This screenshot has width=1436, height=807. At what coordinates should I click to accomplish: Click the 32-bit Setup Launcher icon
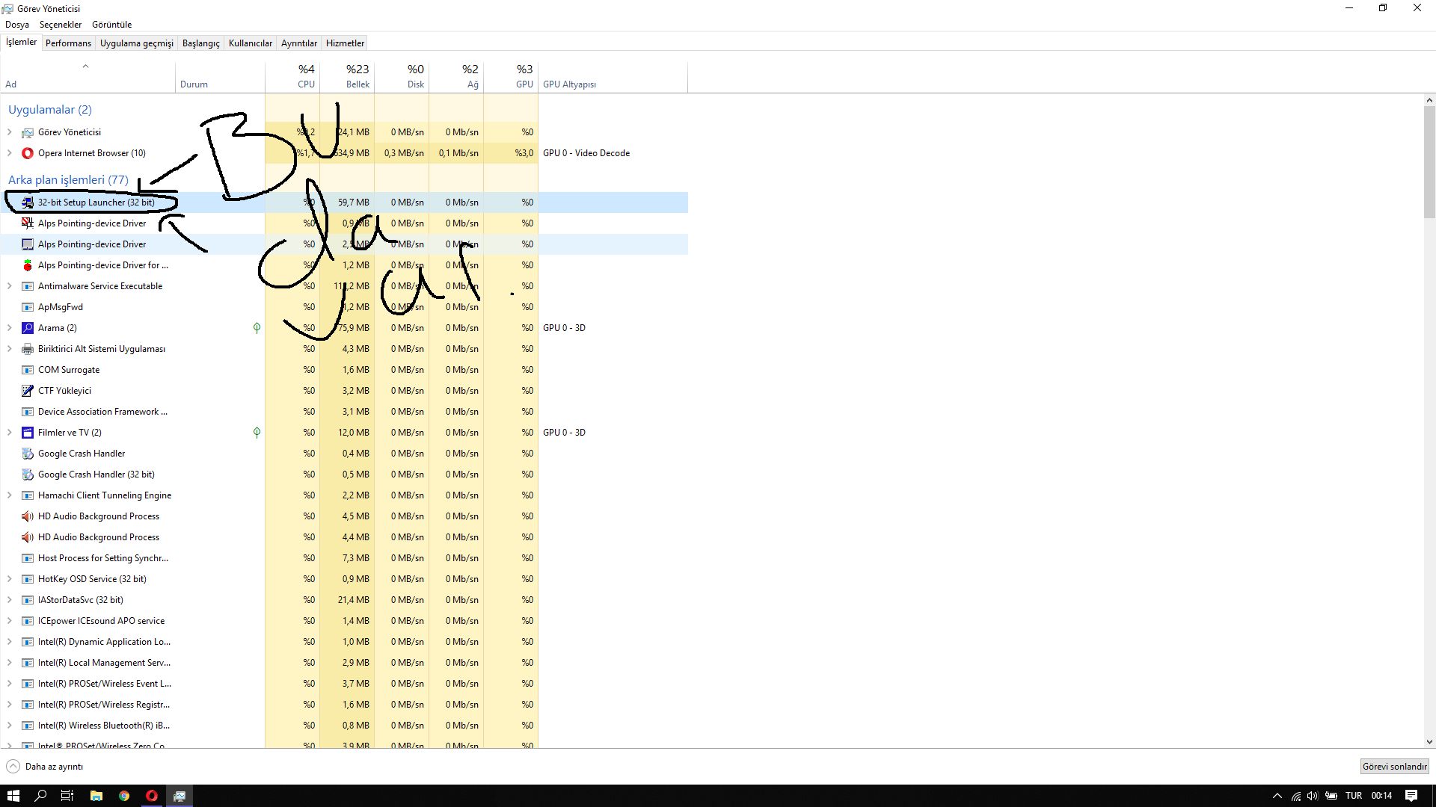[28, 202]
